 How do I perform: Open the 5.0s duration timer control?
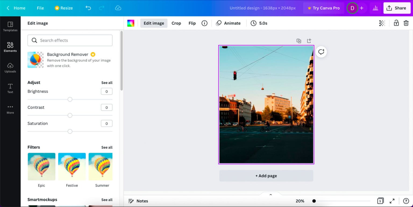pos(259,23)
